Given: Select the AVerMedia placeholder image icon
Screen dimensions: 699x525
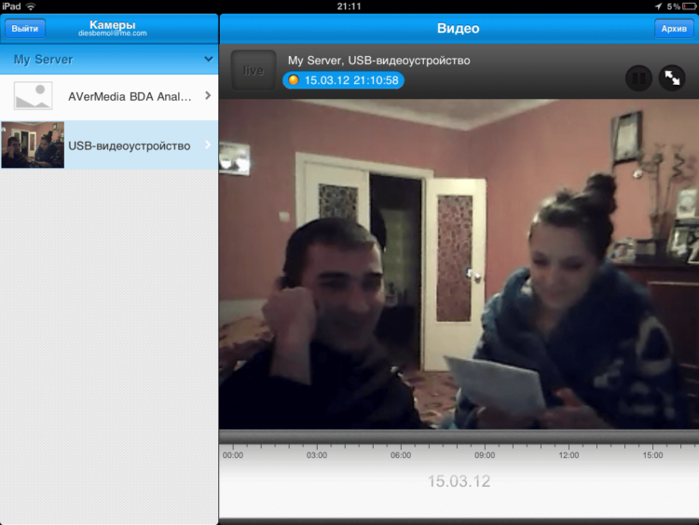Looking at the screenshot, I should tap(33, 95).
